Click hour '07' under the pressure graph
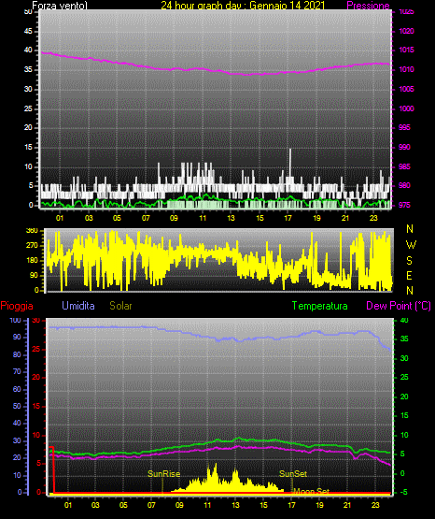This screenshot has height=519, width=435. [x=146, y=218]
